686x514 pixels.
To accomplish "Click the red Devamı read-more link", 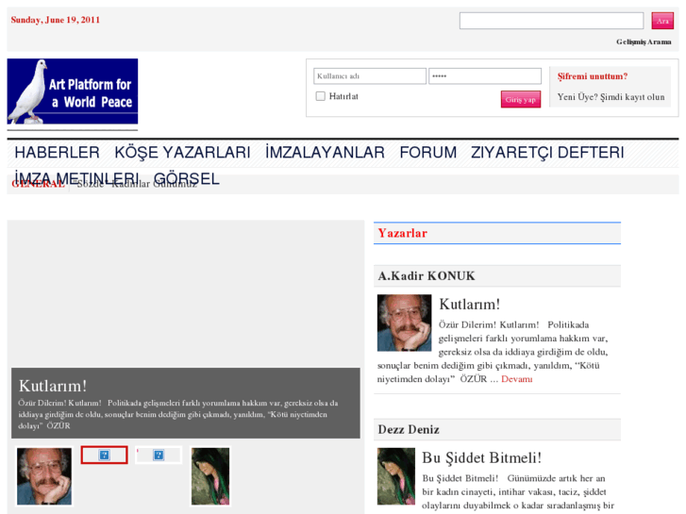I will (x=517, y=379).
